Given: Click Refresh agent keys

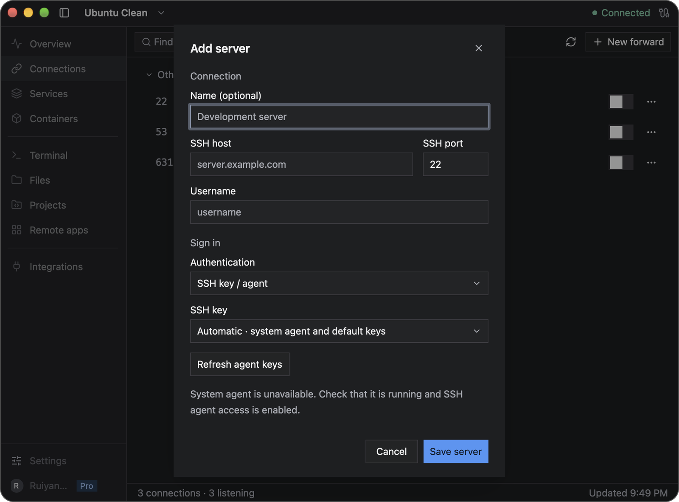Looking at the screenshot, I should (x=240, y=364).
